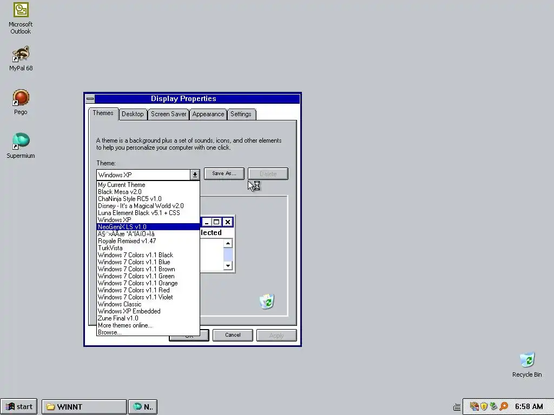The height and width of the screenshot is (415, 554).
Task: Open the Microsoft Outlook desktop icon
Action: coord(21,18)
